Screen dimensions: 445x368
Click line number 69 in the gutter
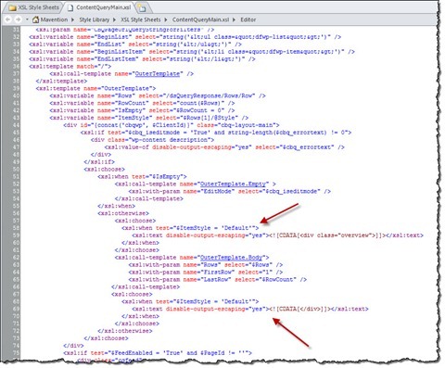pyautogui.click(x=16, y=309)
